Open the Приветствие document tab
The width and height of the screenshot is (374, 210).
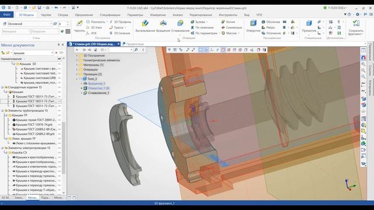pyautogui.click(x=133, y=44)
